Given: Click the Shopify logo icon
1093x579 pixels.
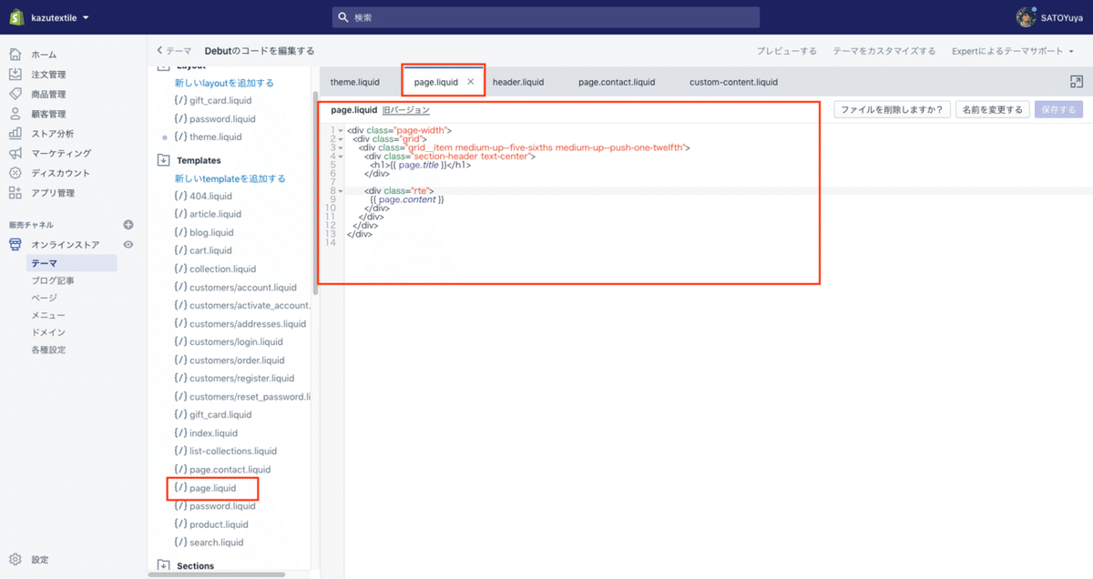Looking at the screenshot, I should pos(15,17).
